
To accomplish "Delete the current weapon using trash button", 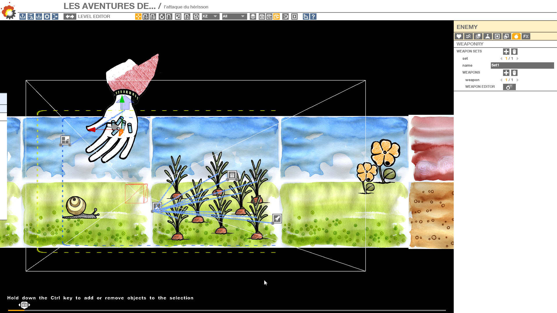I will pos(514,73).
